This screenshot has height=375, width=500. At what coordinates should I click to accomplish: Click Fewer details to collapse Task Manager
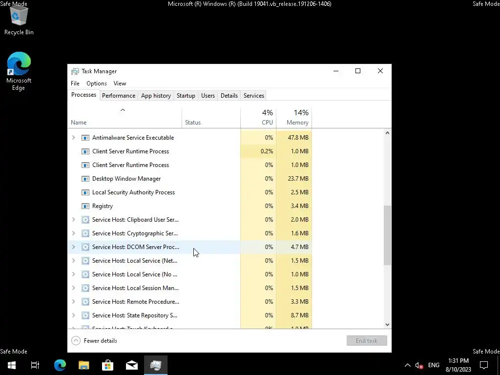click(x=94, y=341)
